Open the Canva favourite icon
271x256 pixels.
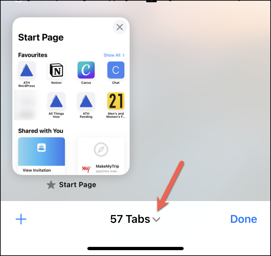click(86, 70)
